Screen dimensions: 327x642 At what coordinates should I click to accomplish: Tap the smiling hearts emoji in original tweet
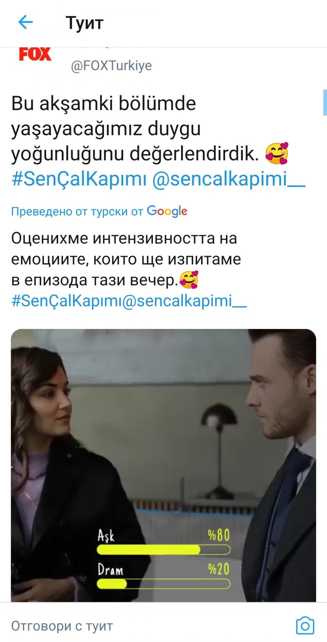pyautogui.click(x=277, y=154)
